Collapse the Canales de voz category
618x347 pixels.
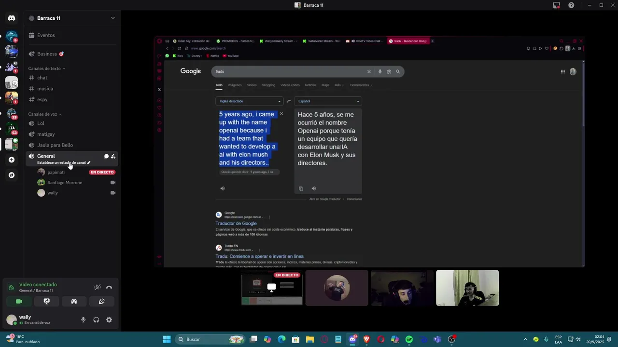pyautogui.click(x=45, y=114)
